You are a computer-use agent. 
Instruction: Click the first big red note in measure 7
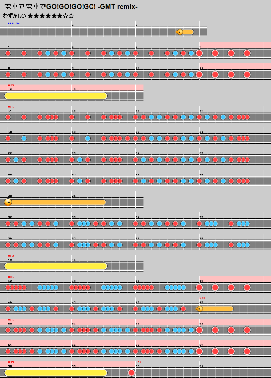[199, 53]
